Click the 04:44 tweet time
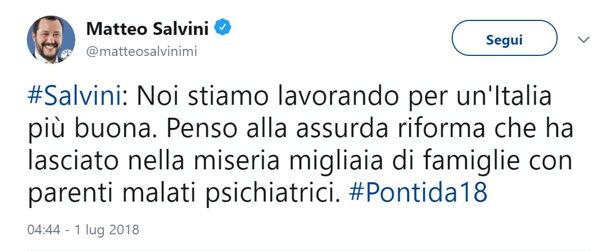 [42, 230]
